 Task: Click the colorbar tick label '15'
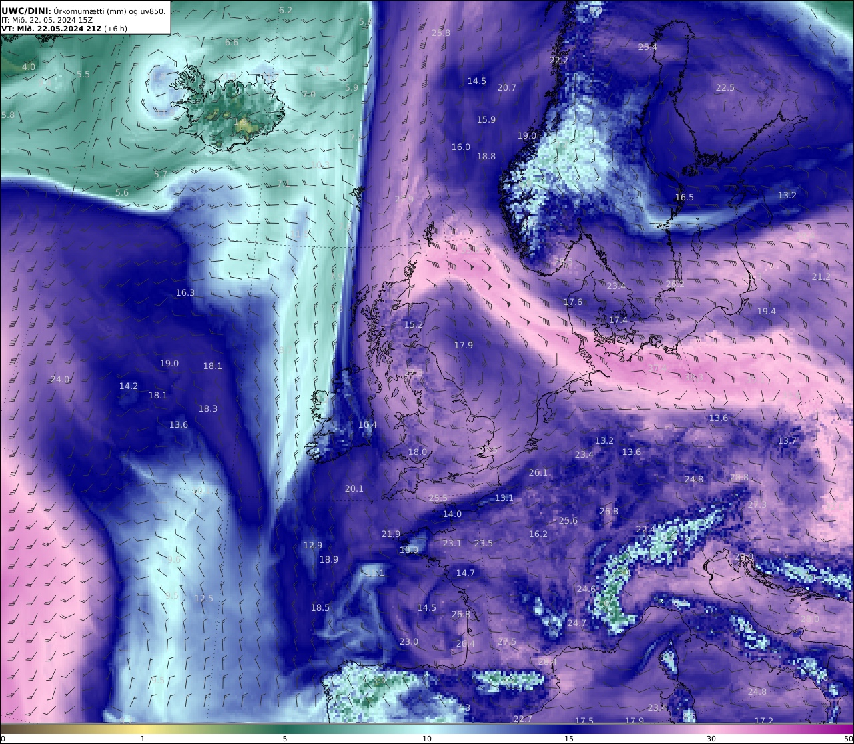569,739
